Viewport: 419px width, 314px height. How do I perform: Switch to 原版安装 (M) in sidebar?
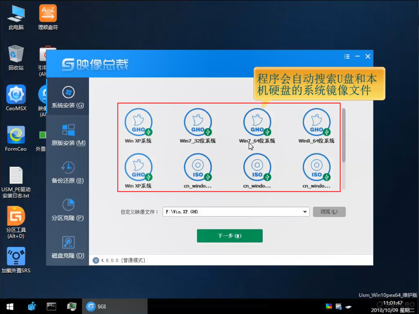[68, 135]
